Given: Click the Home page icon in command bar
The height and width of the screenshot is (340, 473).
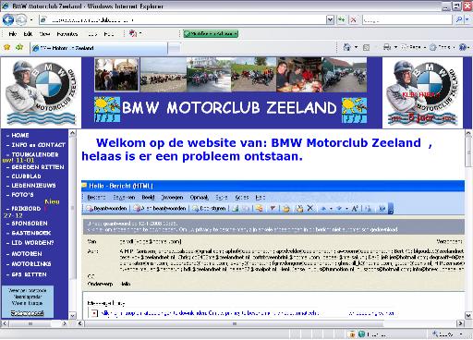Looking at the screenshot, I should (347, 47).
